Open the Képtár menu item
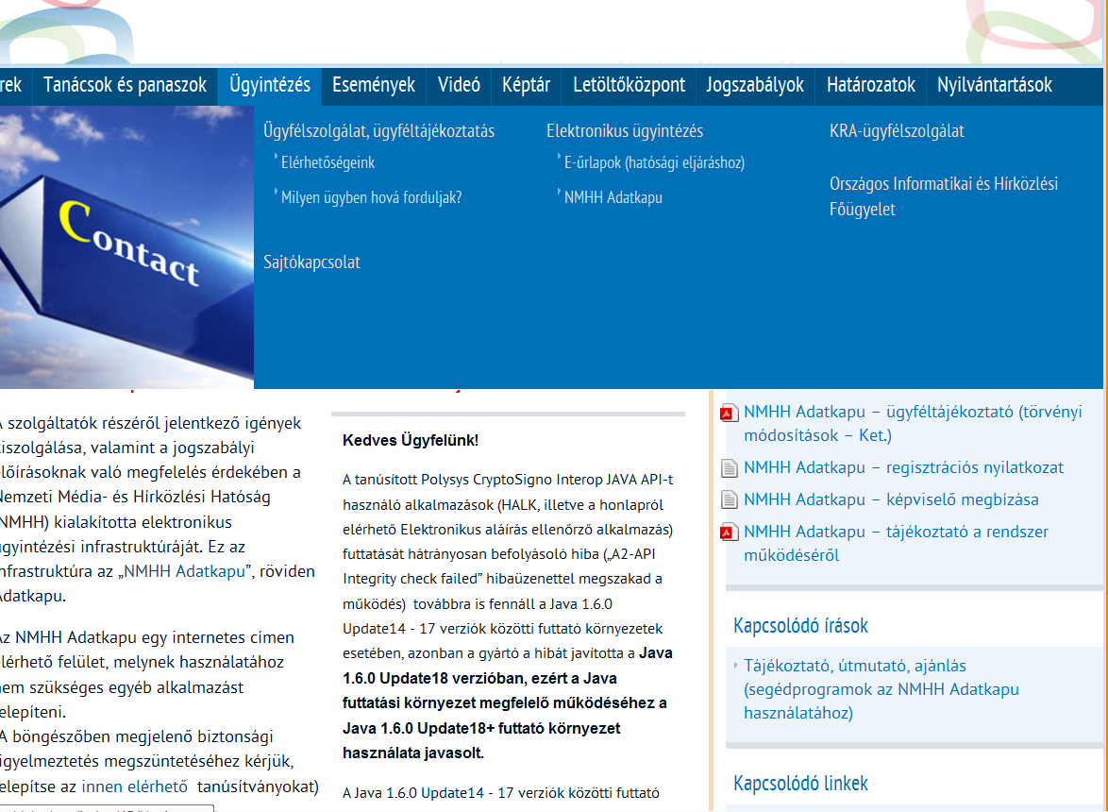Screen dimensions: 1108x812 pyautogui.click(x=526, y=86)
